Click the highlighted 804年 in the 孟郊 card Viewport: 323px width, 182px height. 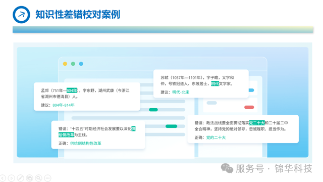[72, 90]
